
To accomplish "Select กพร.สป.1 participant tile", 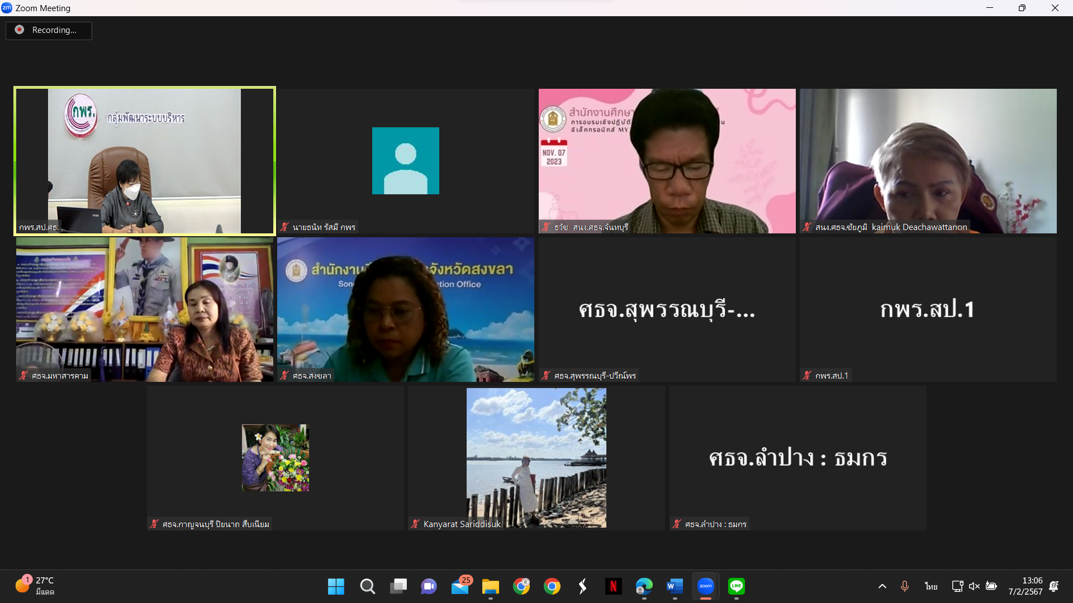I will (928, 309).
